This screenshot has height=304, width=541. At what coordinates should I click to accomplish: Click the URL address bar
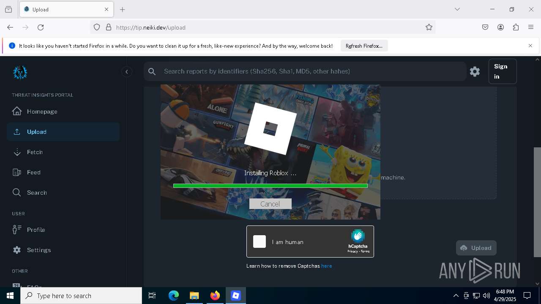click(262, 27)
